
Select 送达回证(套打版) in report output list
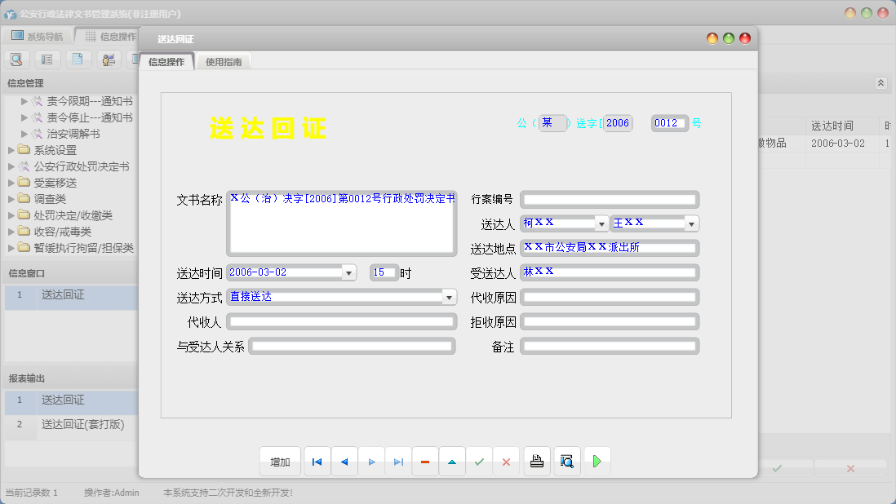click(82, 425)
